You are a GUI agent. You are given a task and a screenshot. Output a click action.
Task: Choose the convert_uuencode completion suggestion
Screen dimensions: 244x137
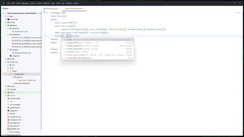pyautogui.click(x=98, y=49)
